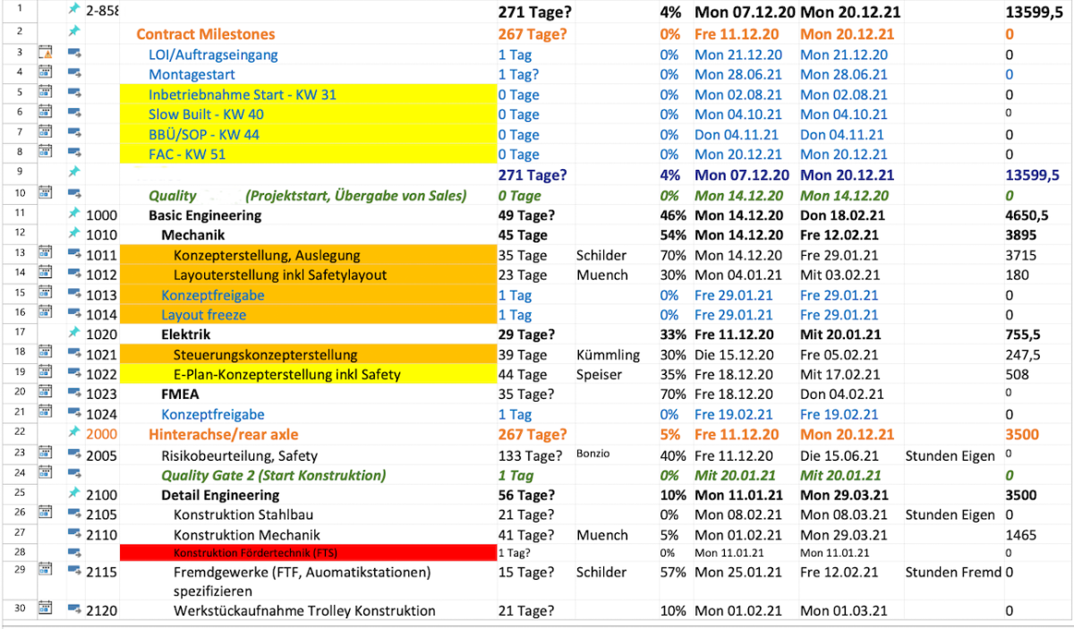Select the Elektrik summary task name
The height and width of the screenshot is (629, 1074).
185,335
